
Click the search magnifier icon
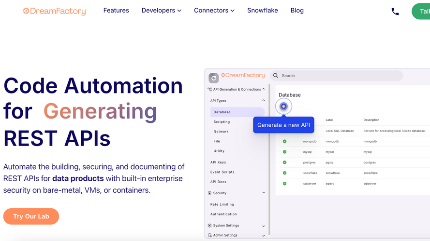click(x=276, y=75)
